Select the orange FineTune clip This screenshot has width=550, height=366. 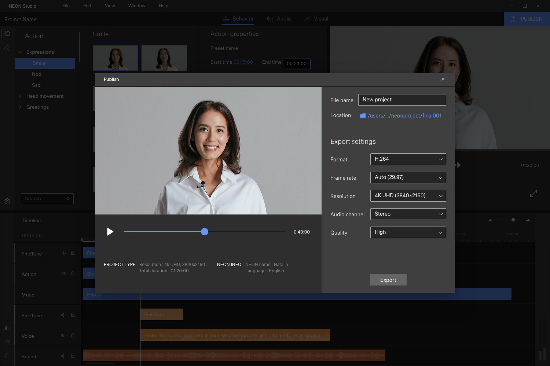pyautogui.click(x=162, y=314)
